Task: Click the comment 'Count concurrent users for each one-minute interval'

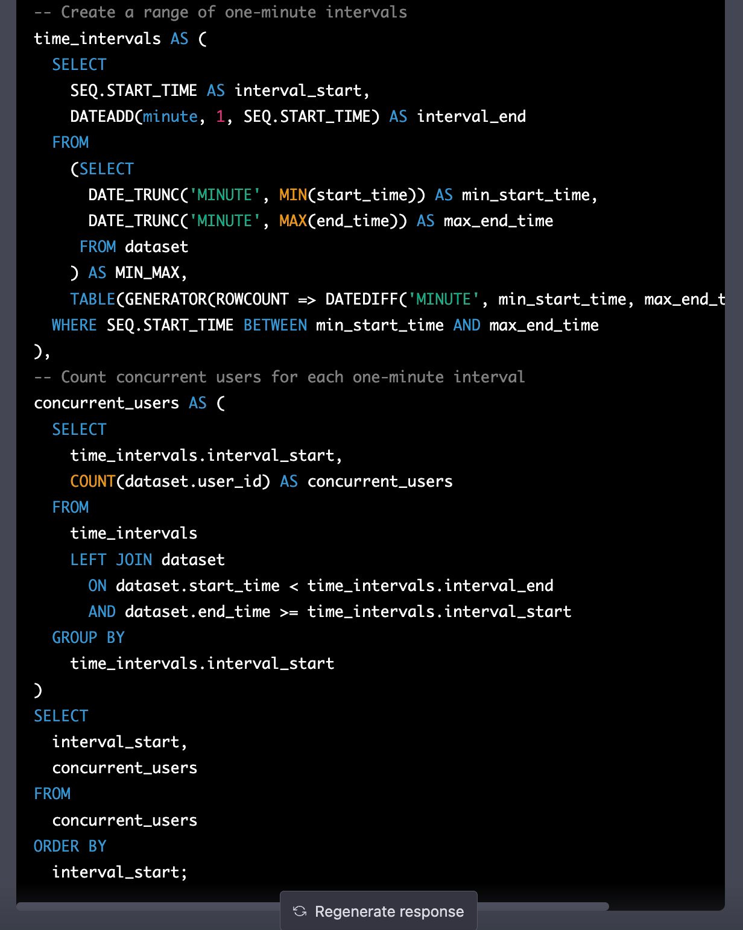Action: tap(279, 378)
